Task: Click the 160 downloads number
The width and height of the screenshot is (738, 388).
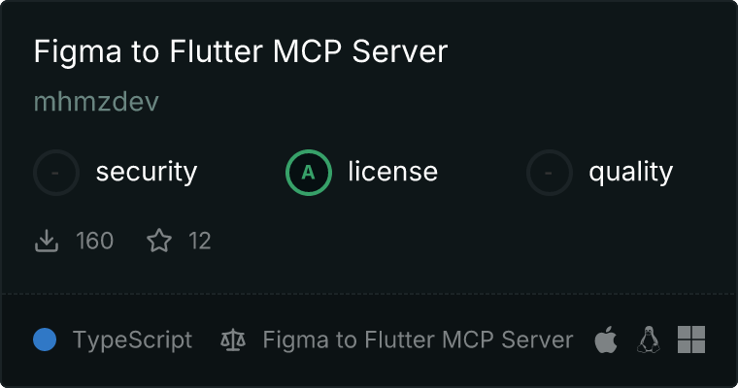Action: pyautogui.click(x=94, y=241)
